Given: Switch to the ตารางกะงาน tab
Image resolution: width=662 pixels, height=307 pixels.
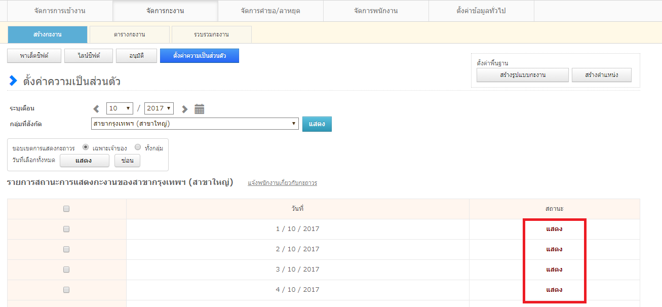Looking at the screenshot, I should pos(130,34).
